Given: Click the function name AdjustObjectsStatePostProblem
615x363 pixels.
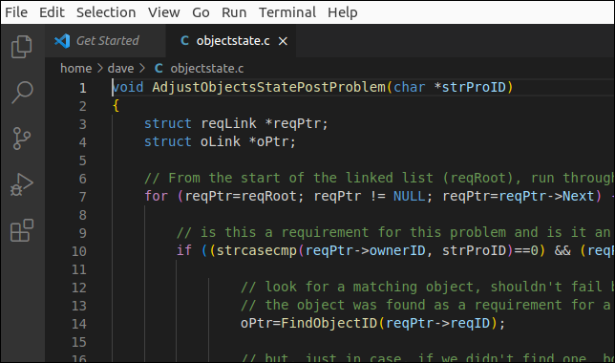Looking at the screenshot, I should pos(268,87).
